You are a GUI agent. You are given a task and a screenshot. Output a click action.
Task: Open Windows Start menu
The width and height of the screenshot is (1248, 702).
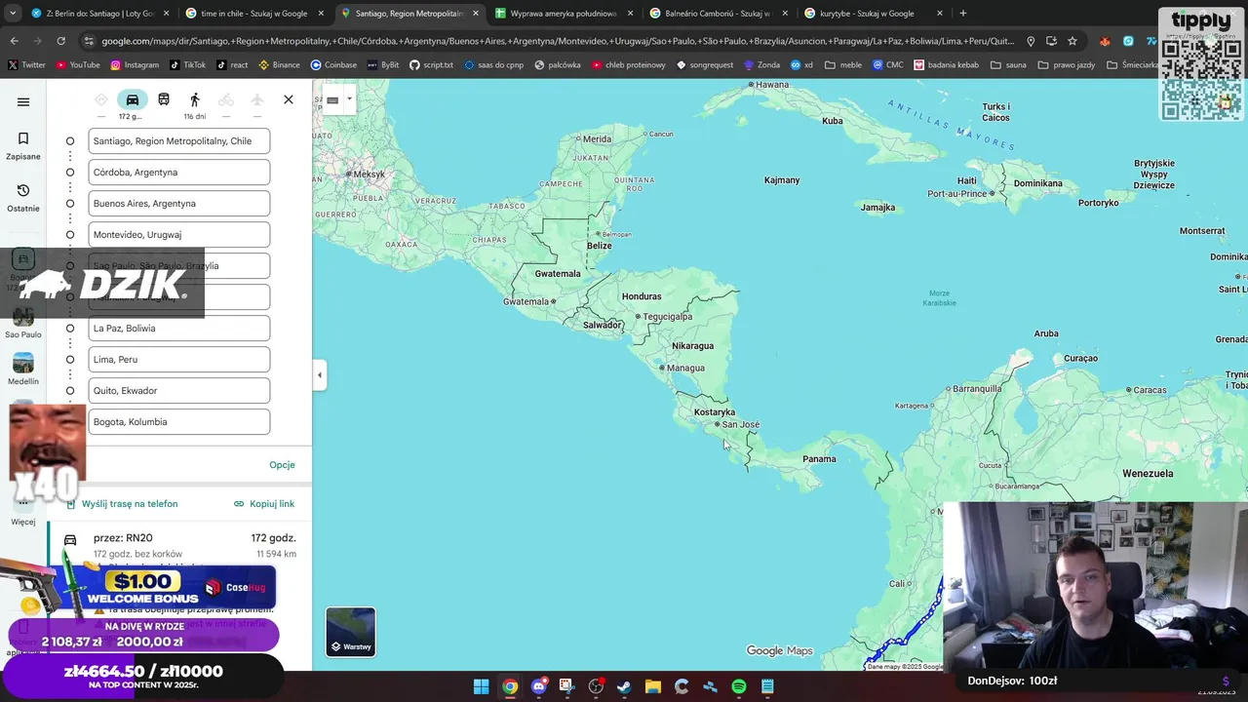tap(481, 686)
